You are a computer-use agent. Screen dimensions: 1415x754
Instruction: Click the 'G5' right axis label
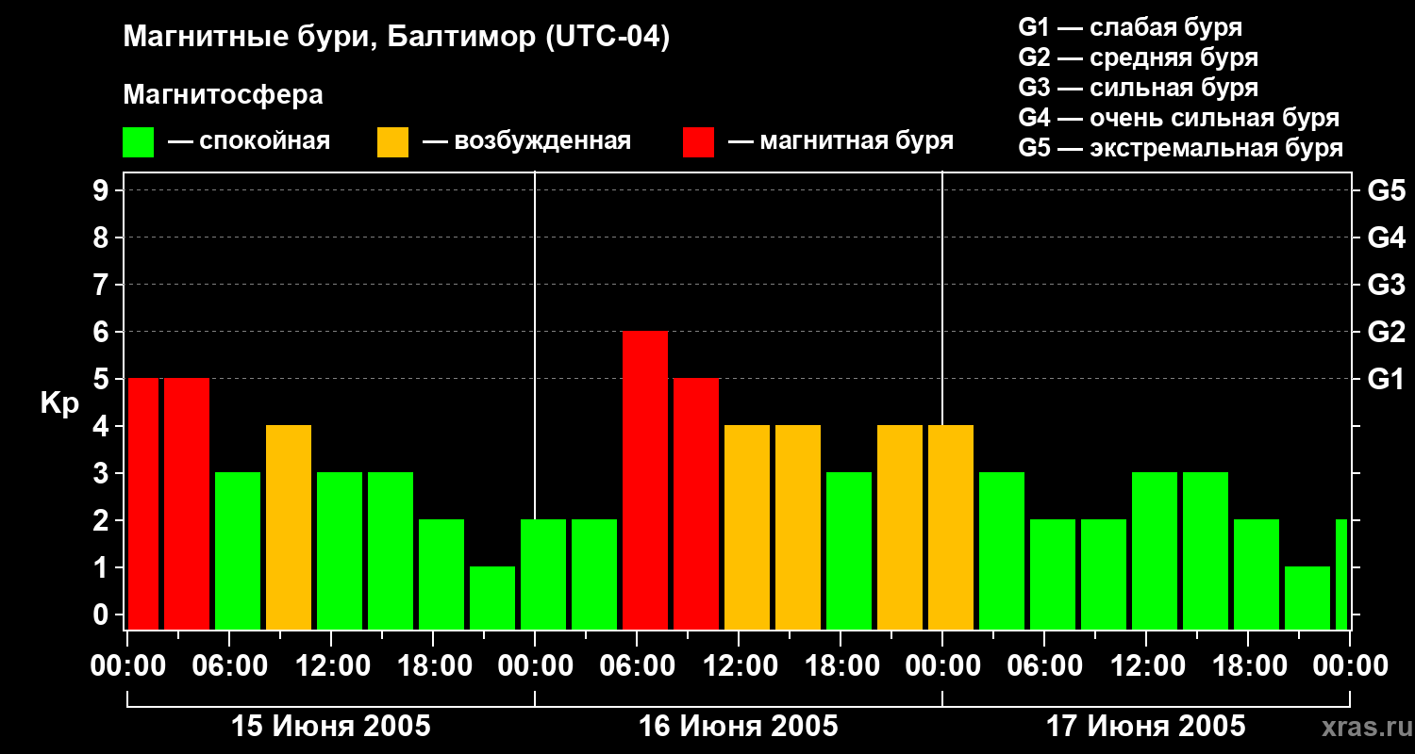pyautogui.click(x=1387, y=191)
